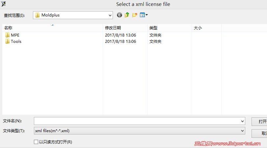Sort by 类型 column header
Image resolution: width=267 pixels, height=148 pixels.
170,28
